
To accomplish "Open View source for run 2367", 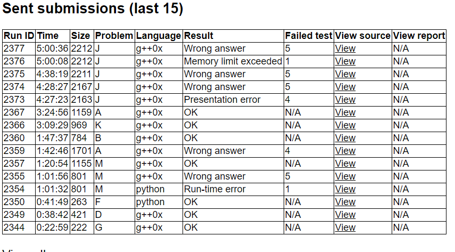I will (x=345, y=112).
